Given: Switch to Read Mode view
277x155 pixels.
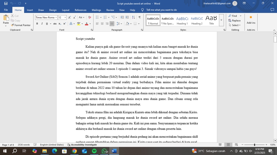Looking at the screenshot, I should (x=220, y=145).
